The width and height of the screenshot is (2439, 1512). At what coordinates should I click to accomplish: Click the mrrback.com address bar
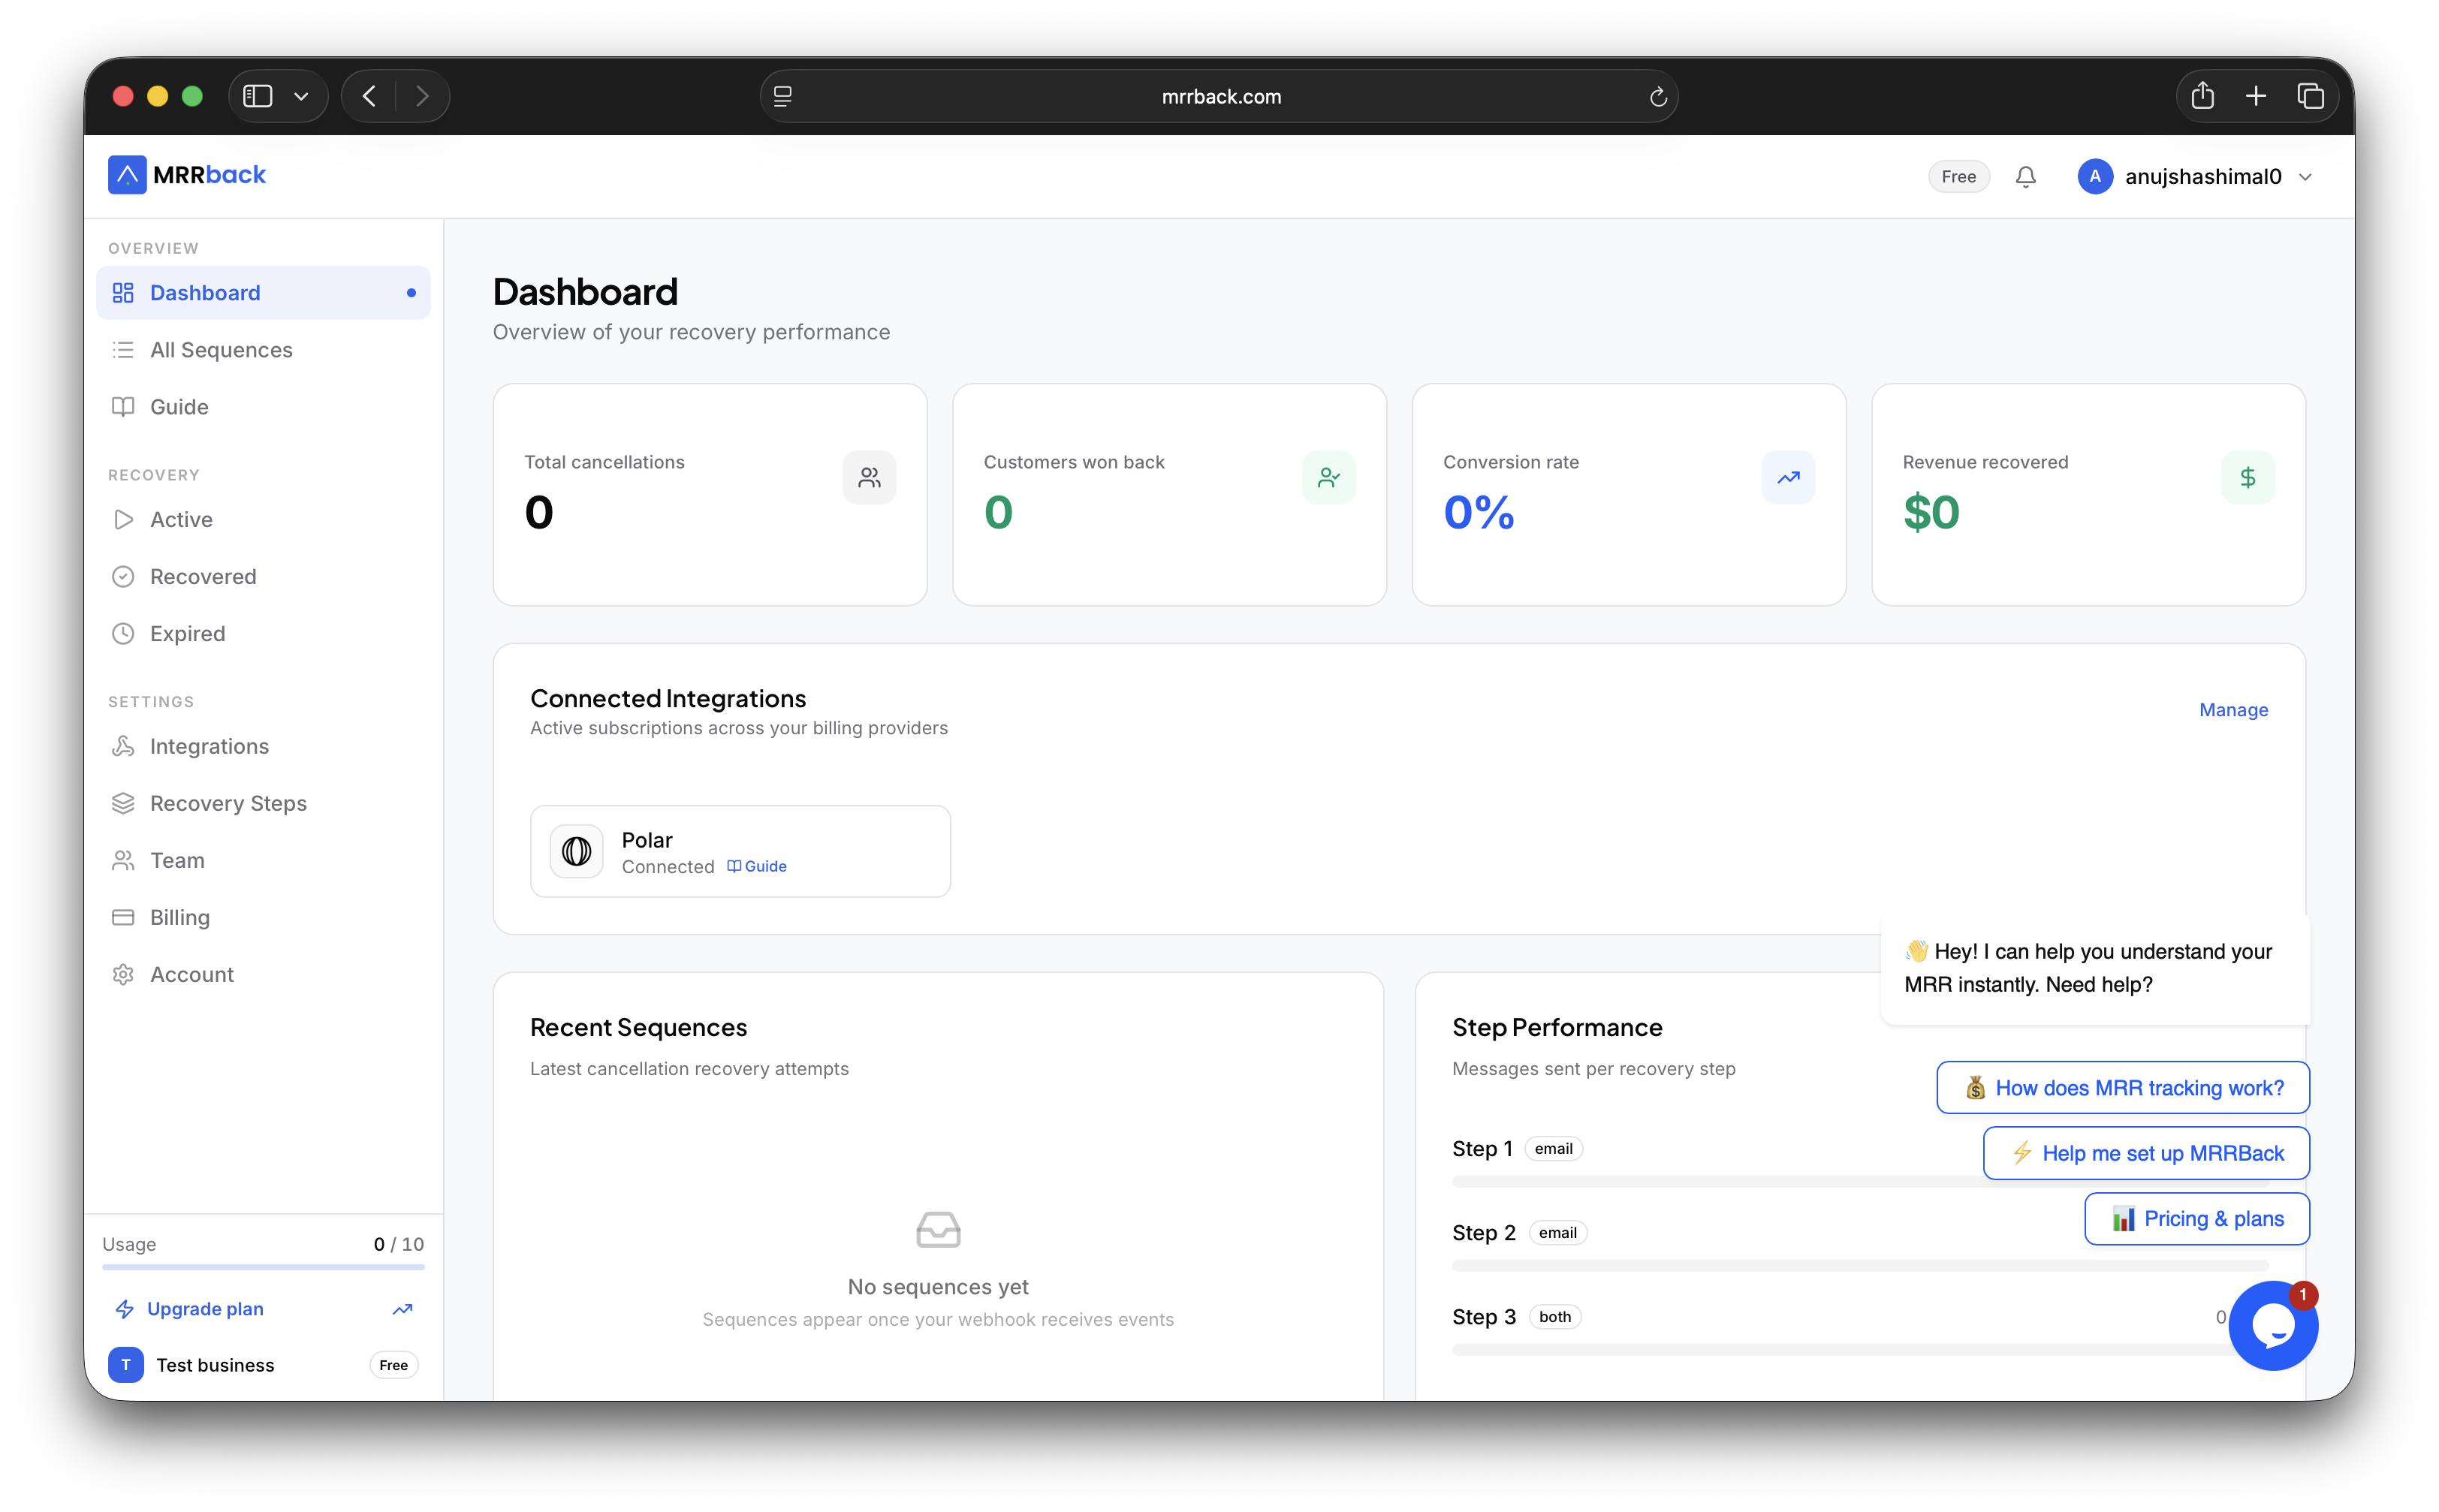point(1220,97)
